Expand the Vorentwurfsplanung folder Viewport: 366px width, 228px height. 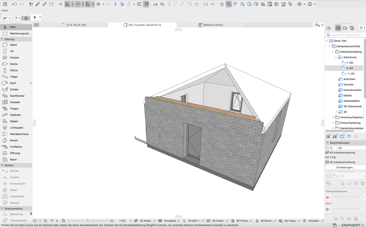[x=333, y=117]
